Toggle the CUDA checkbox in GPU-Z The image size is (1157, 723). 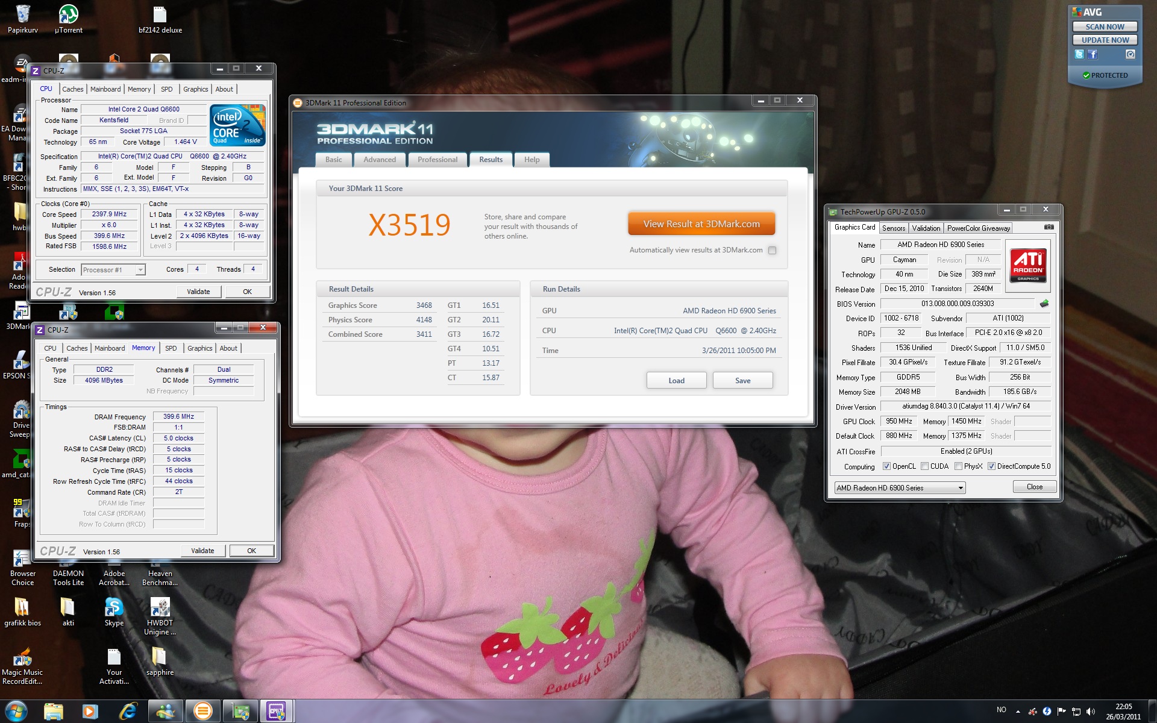924,466
